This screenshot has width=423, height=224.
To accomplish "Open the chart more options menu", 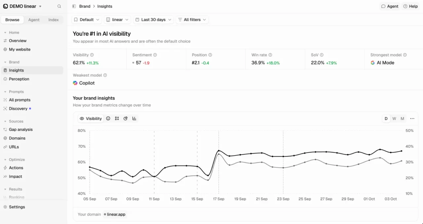I will coord(412,119).
